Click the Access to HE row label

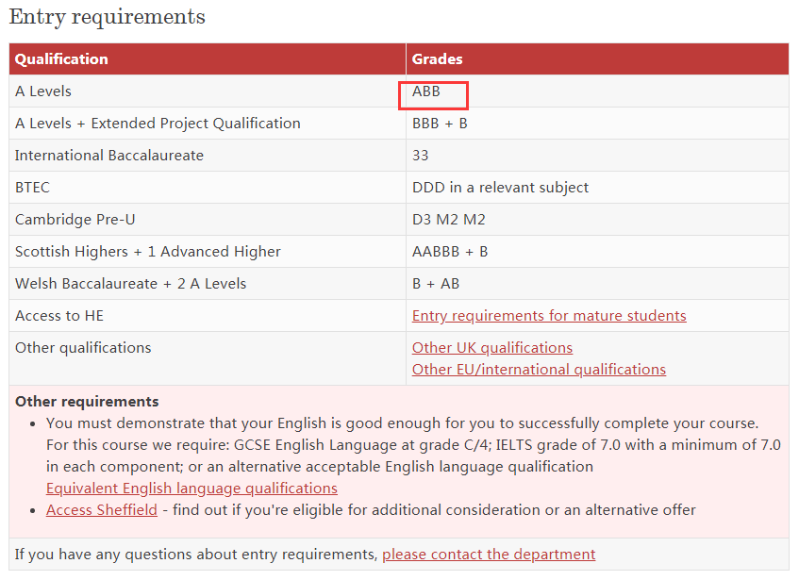59,316
